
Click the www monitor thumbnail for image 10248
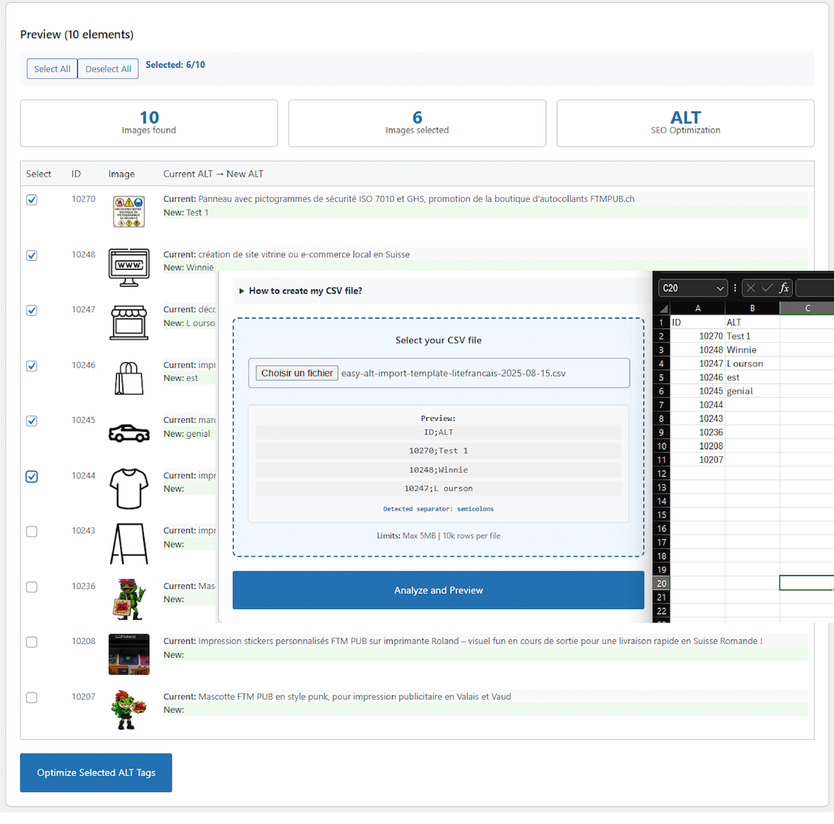click(x=129, y=266)
